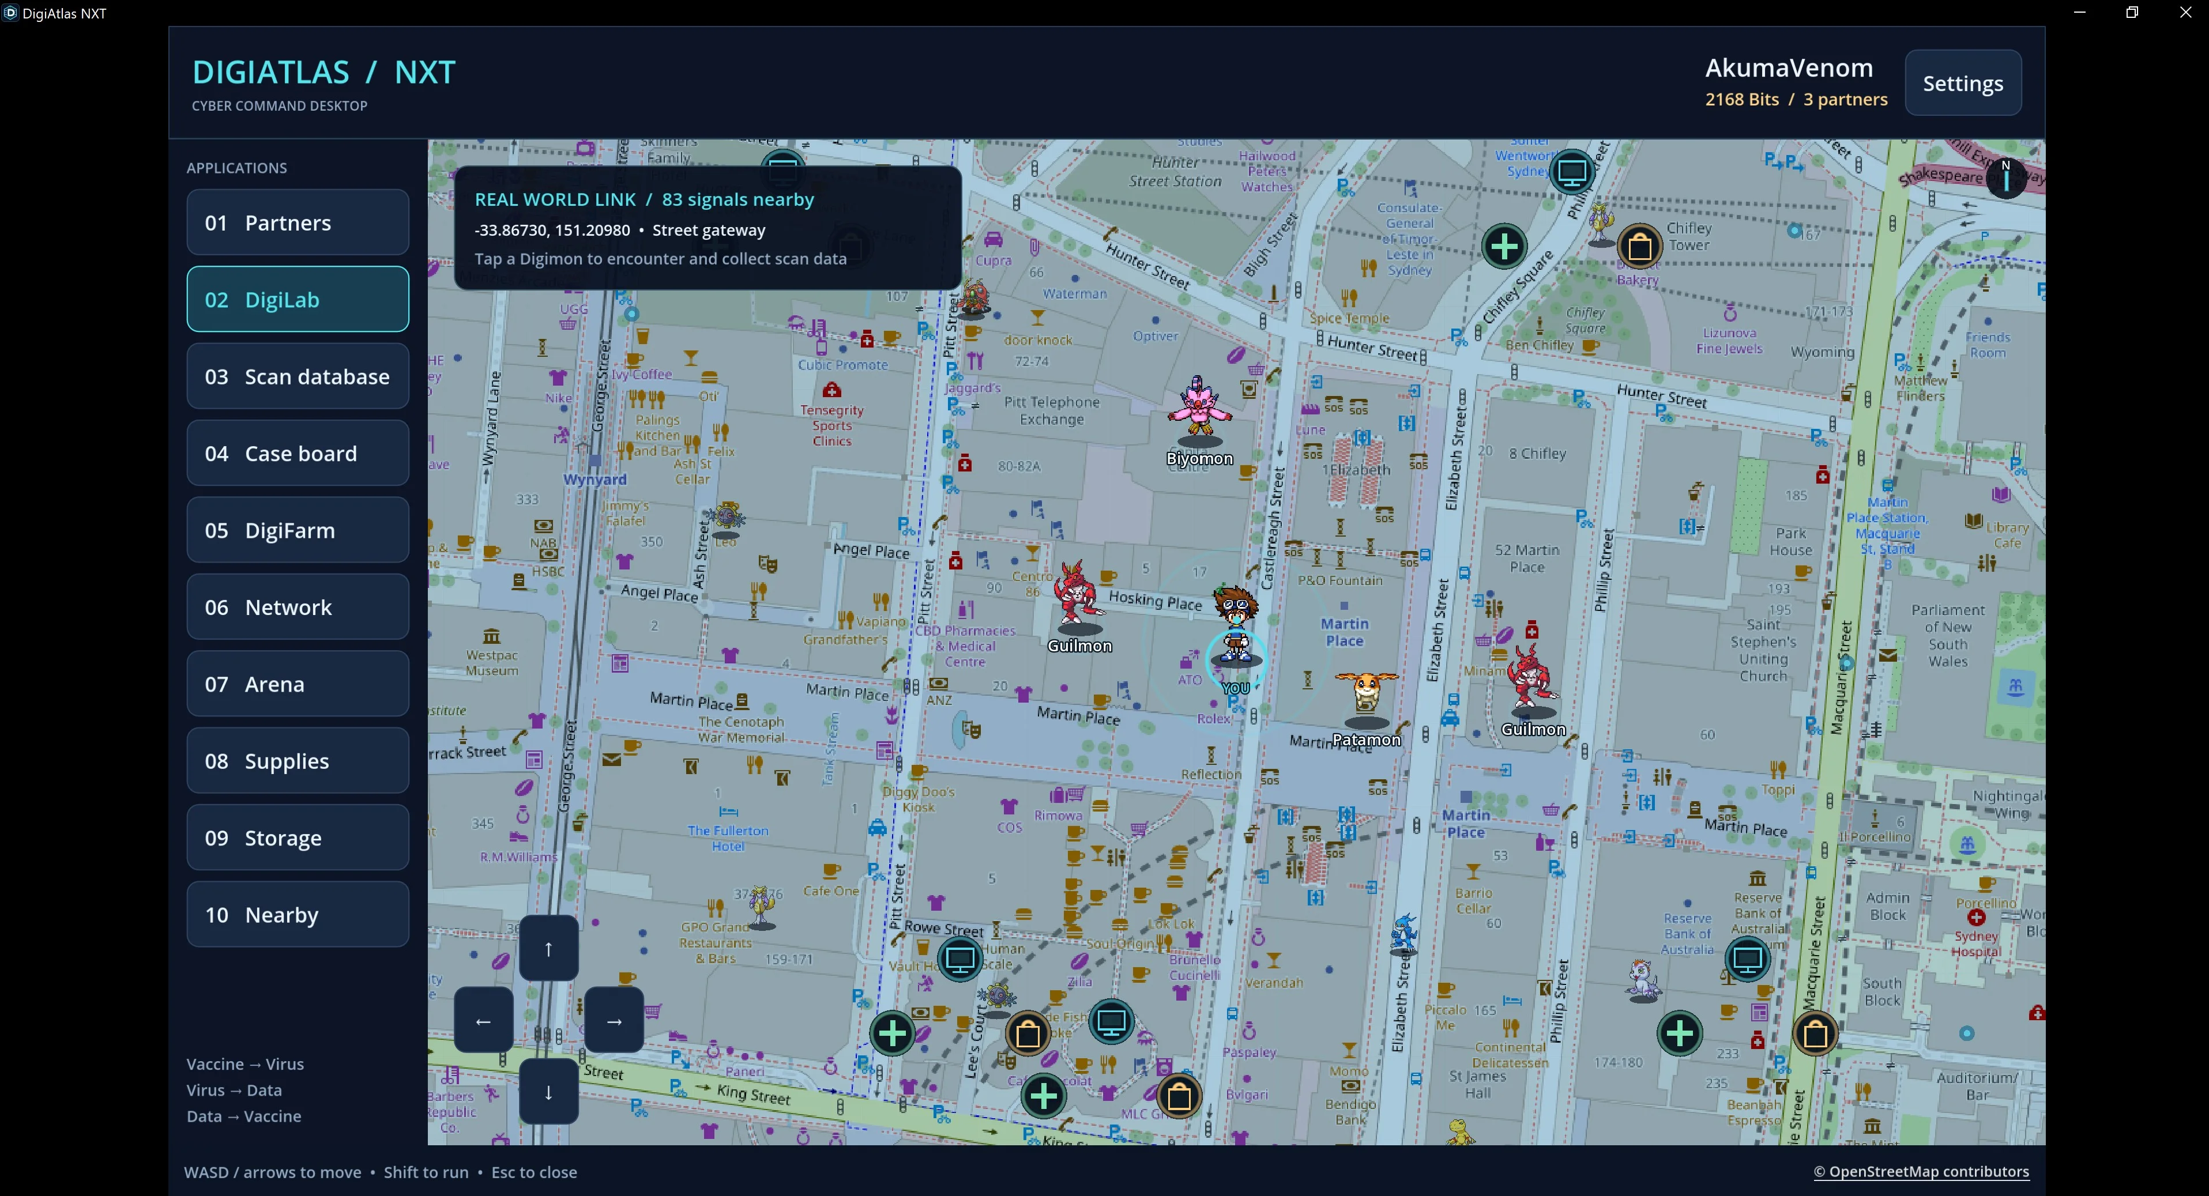Switch to 06 Network
This screenshot has width=2209, height=1196.
298,607
